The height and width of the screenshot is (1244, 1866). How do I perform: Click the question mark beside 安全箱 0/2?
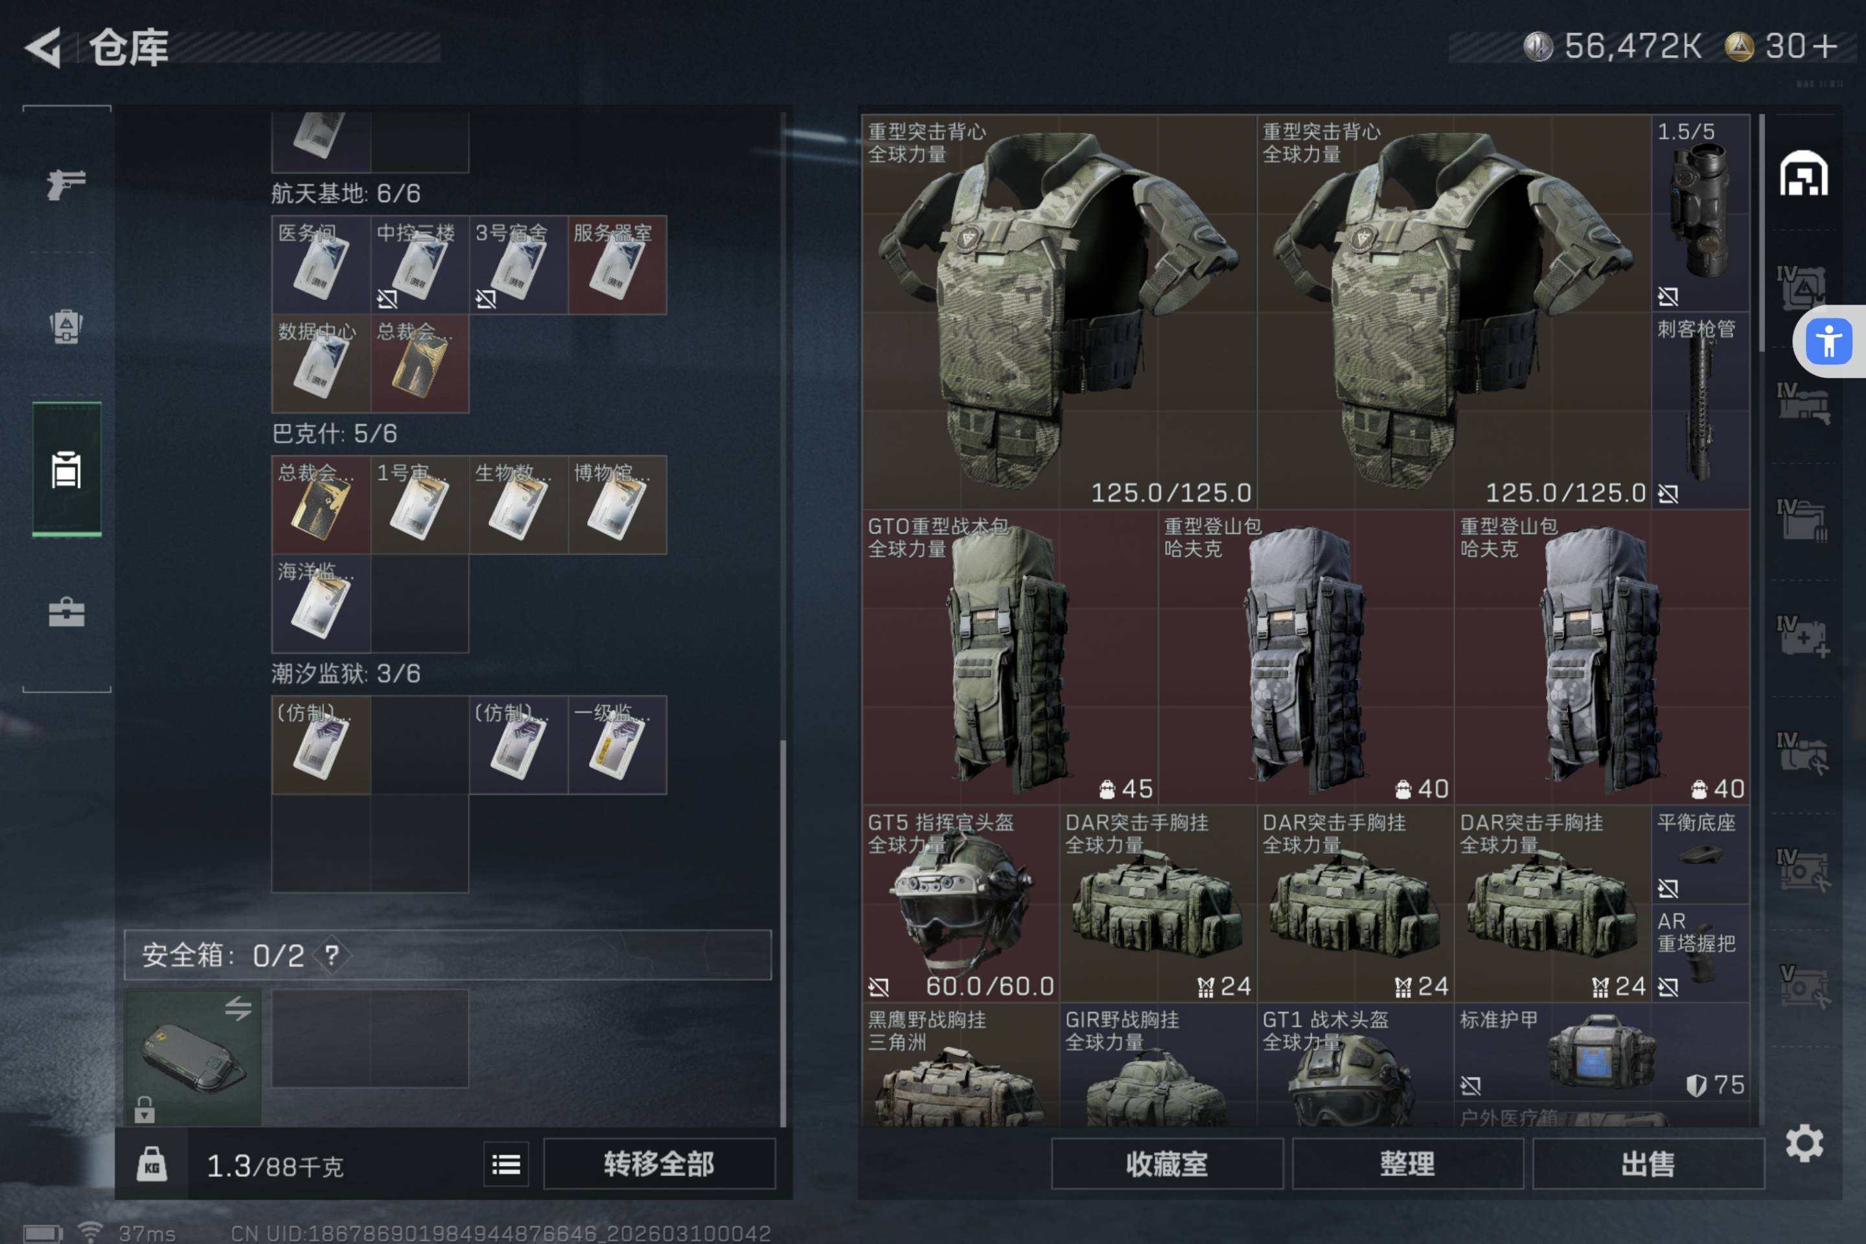332,954
